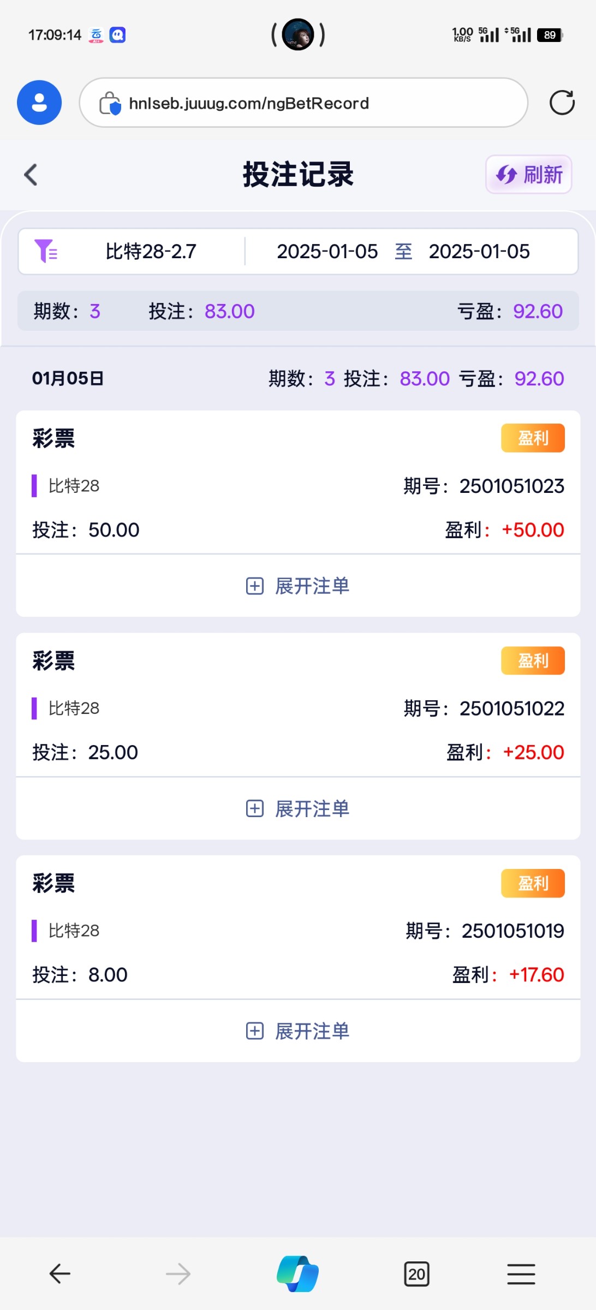The width and height of the screenshot is (596, 1310).
Task: Tap the forward arrow in bottom bar
Action: click(178, 1274)
